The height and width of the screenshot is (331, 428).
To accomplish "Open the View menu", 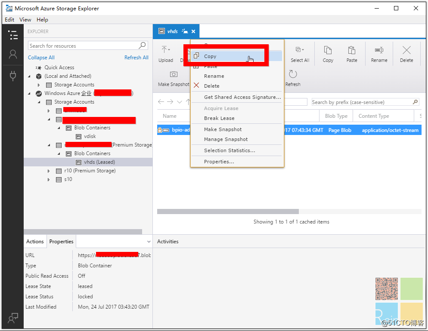I will (x=25, y=20).
